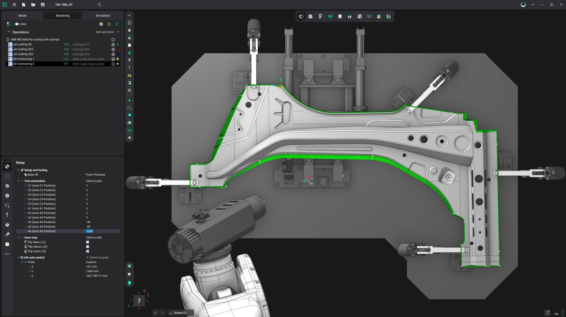Collapse the Tool orientation section
This screenshot has width=566, height=317.
coord(19,181)
